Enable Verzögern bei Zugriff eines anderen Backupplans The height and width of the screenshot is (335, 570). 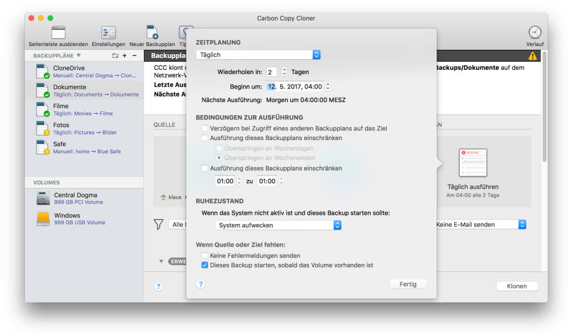coord(205,128)
